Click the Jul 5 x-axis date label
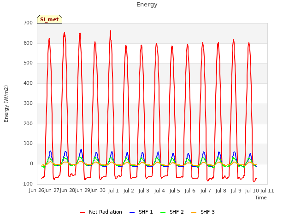The width and height of the screenshot is (295, 221). click(x=175, y=191)
